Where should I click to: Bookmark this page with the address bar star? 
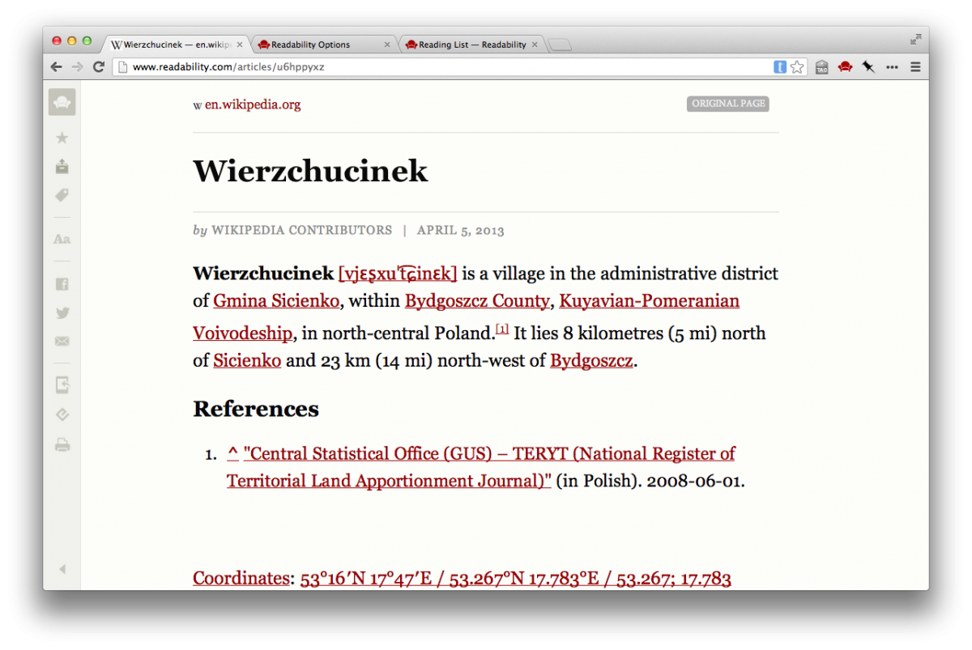click(x=798, y=67)
